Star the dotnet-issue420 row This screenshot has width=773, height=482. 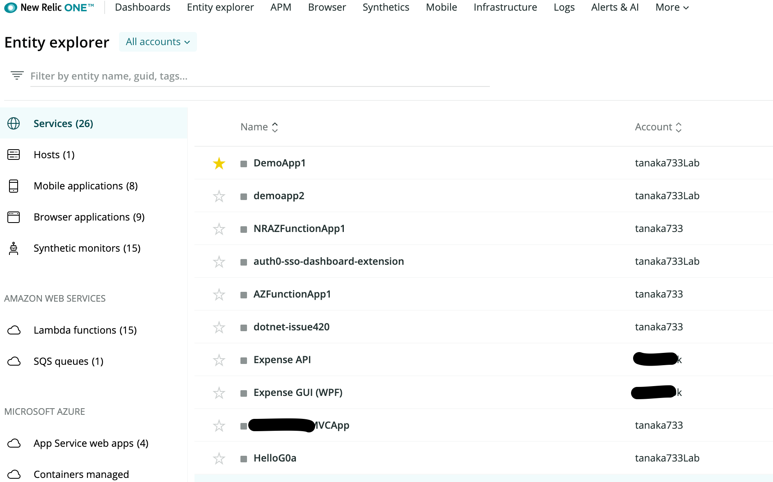click(x=219, y=327)
